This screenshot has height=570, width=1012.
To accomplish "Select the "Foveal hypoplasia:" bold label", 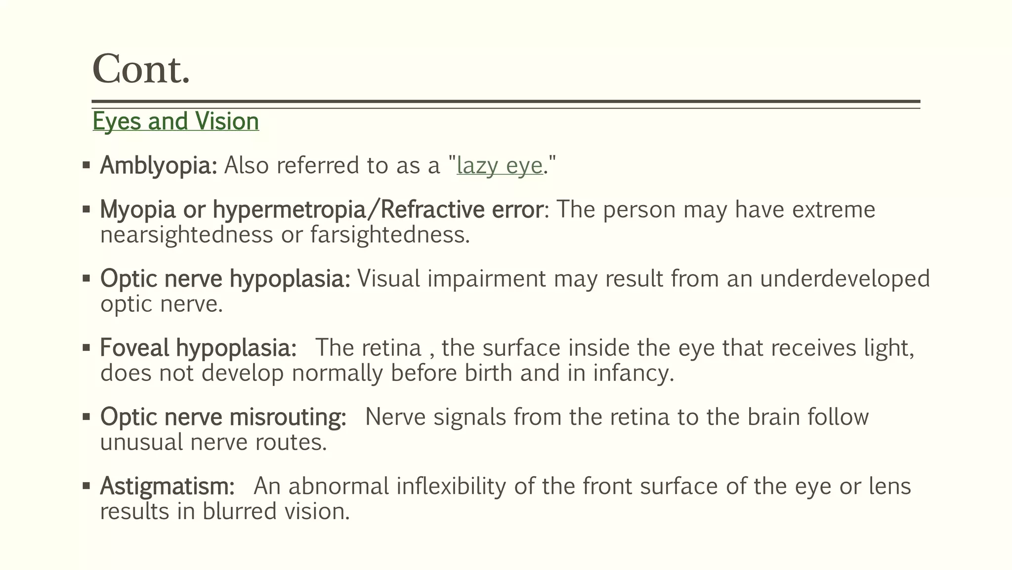I will 198,348.
